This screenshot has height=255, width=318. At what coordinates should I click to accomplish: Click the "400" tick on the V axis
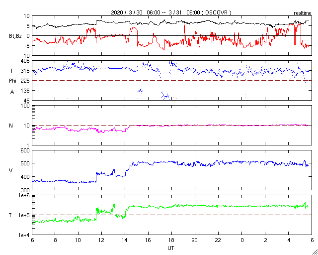coord(25,177)
